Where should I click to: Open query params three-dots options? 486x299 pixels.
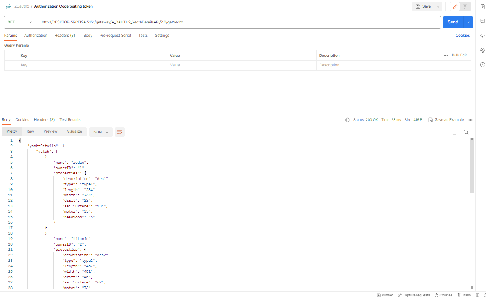(x=446, y=55)
